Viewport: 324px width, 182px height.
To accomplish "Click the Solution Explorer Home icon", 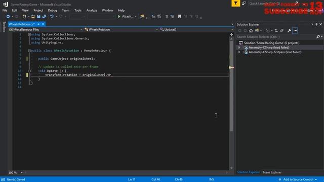I will click(251, 31).
